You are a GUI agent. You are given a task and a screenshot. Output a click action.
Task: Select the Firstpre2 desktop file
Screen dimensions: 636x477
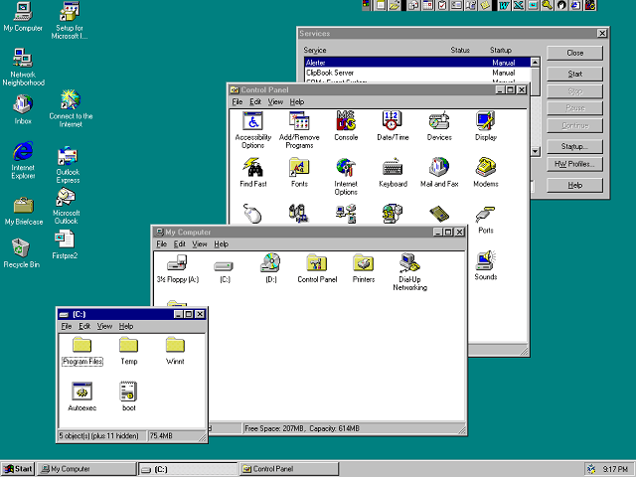click(x=65, y=244)
